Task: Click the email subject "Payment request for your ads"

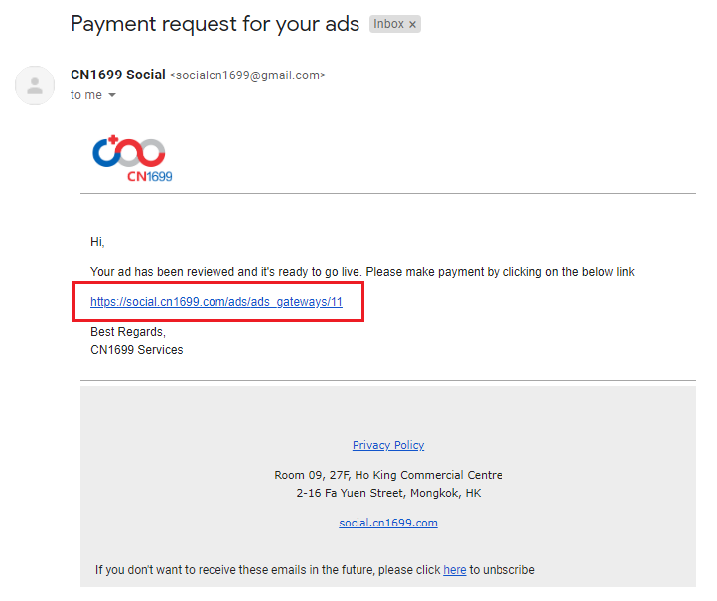Action: coord(215,24)
